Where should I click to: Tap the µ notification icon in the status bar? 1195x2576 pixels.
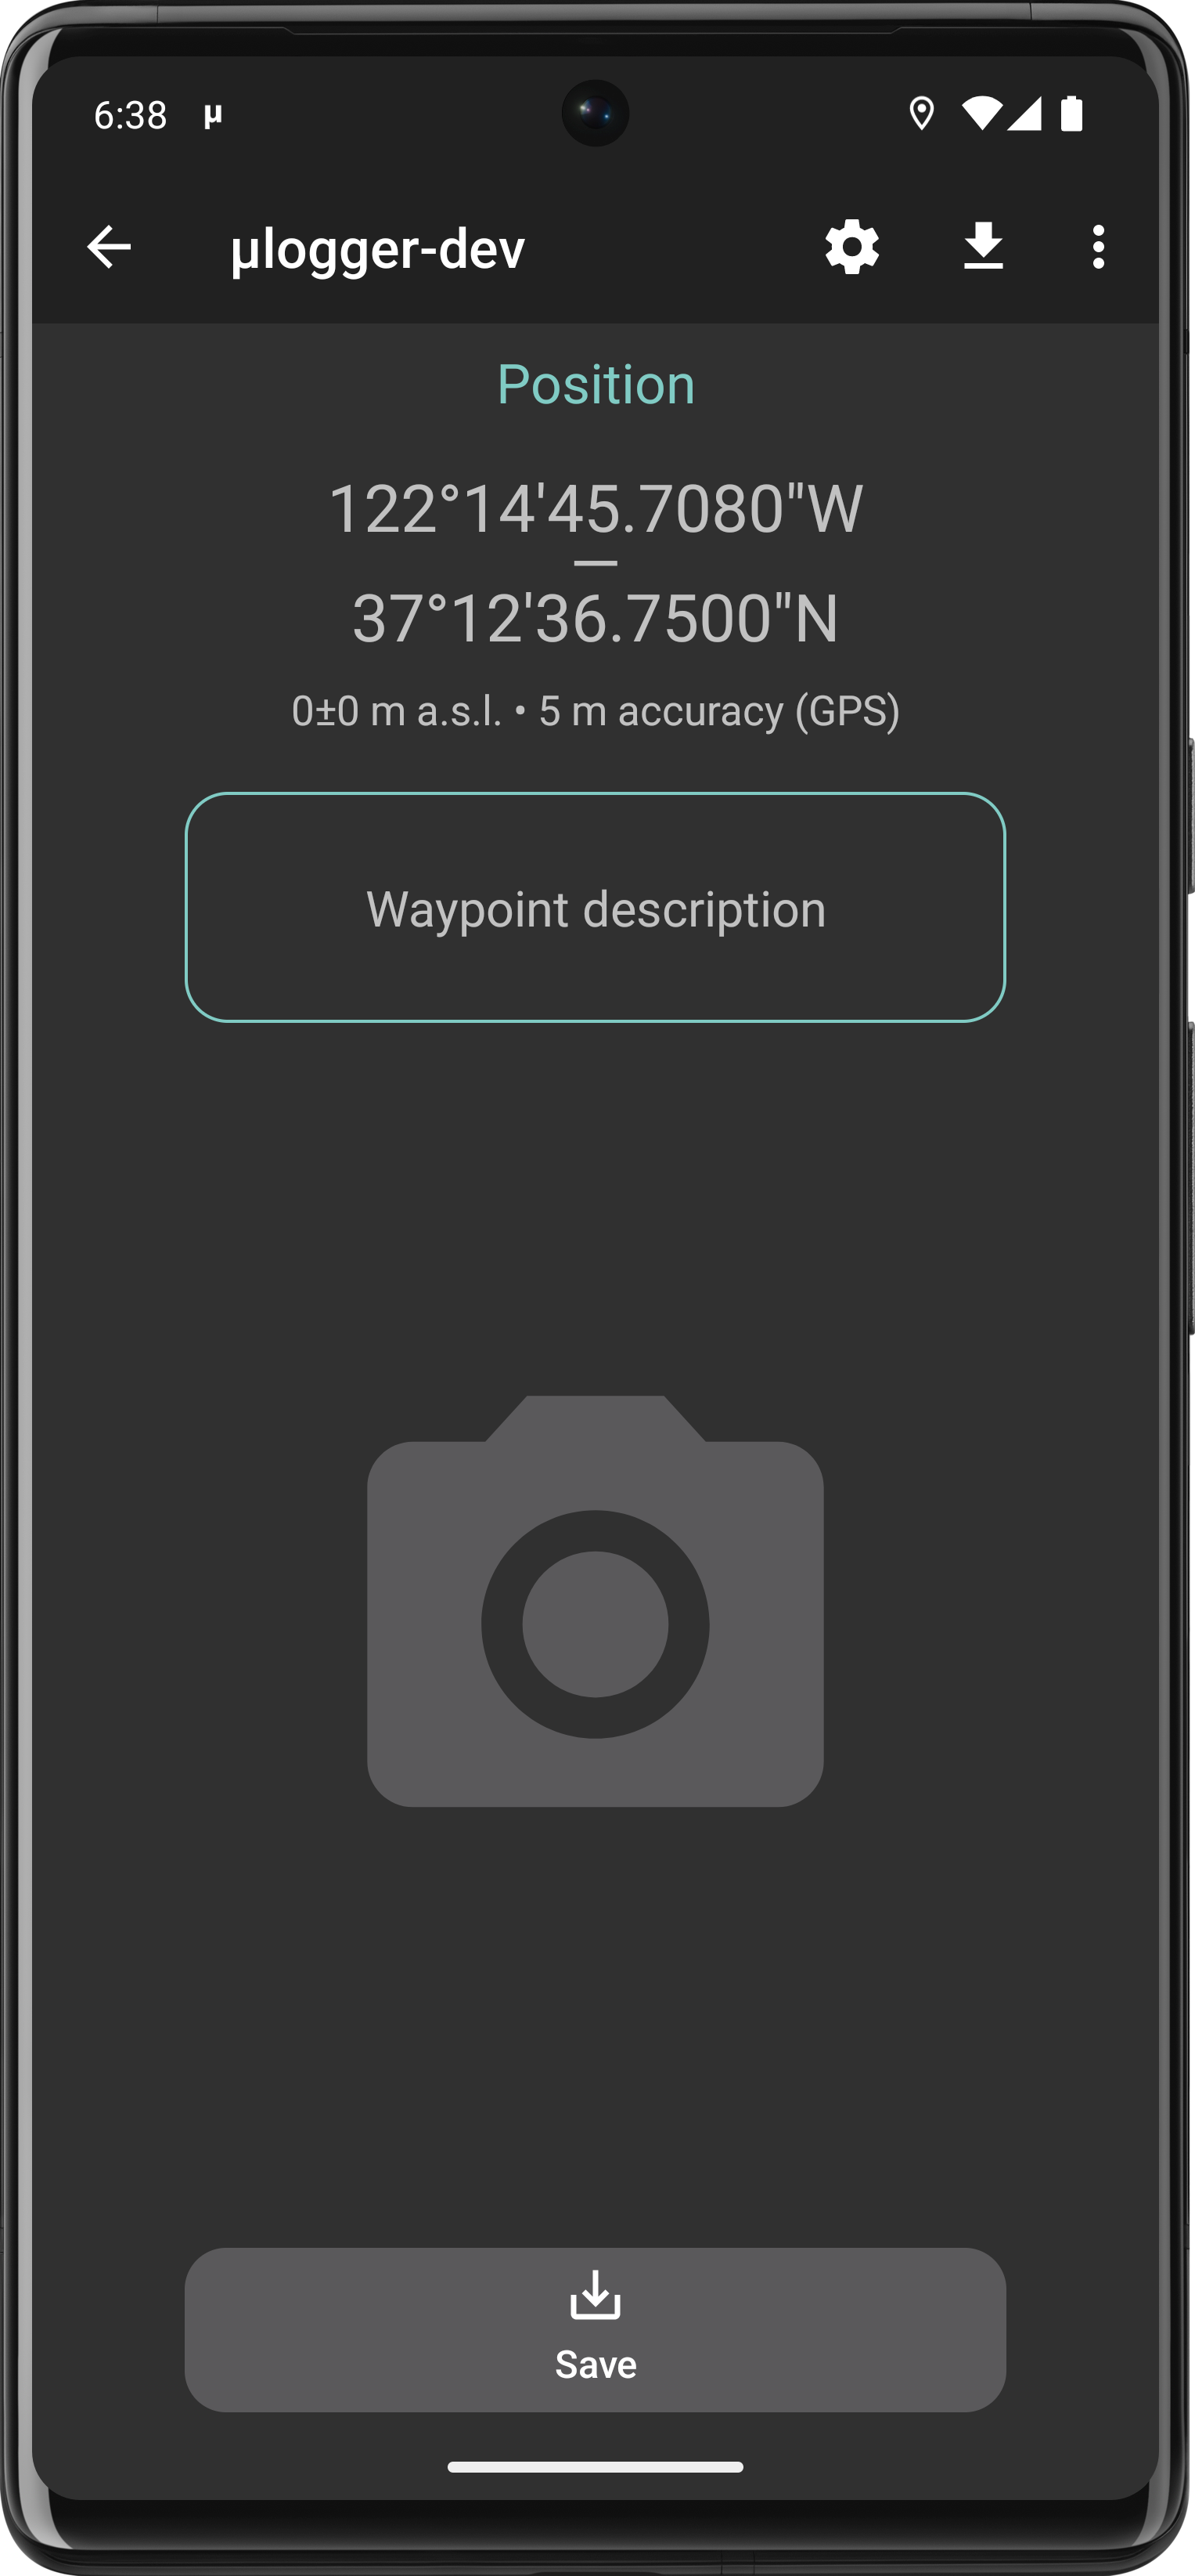213,116
